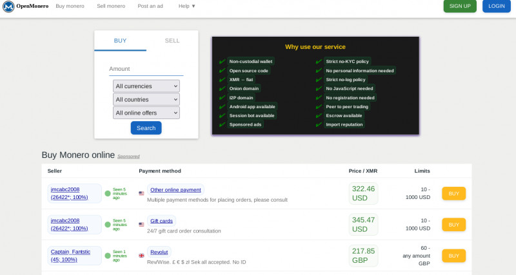Click the OpenMonero logo icon
The height and width of the screenshot is (275, 516).
coord(8,6)
